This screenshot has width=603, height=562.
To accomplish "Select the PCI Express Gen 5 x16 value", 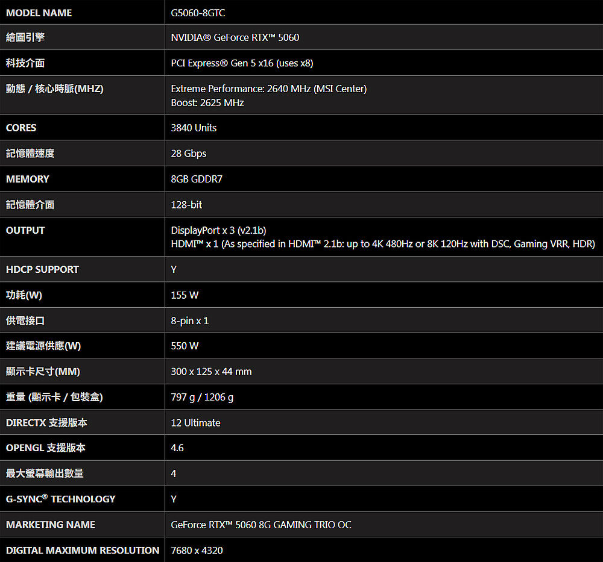I will [242, 63].
